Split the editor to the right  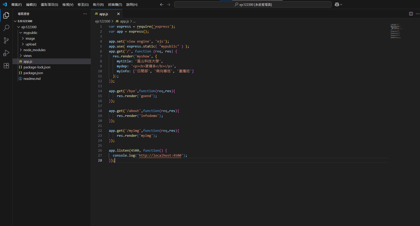[x=411, y=14]
